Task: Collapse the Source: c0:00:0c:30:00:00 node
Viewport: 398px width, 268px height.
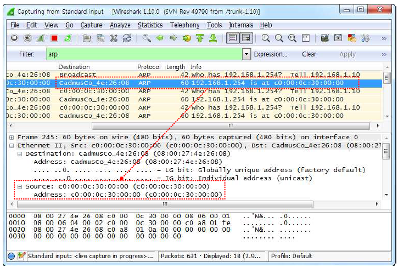Action: pos(20,187)
